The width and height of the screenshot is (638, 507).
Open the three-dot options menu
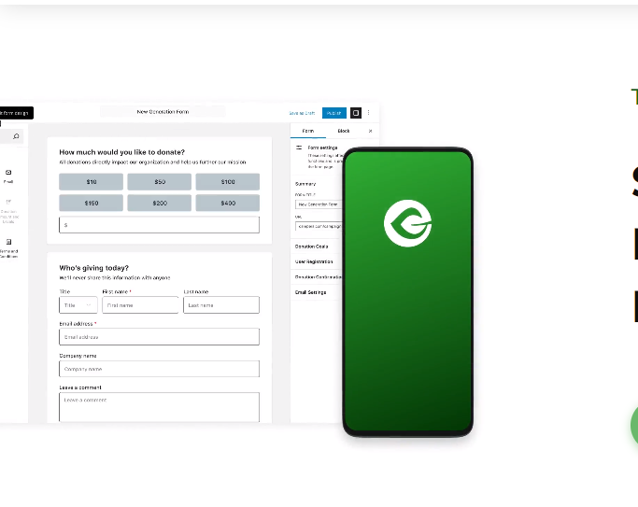click(369, 113)
